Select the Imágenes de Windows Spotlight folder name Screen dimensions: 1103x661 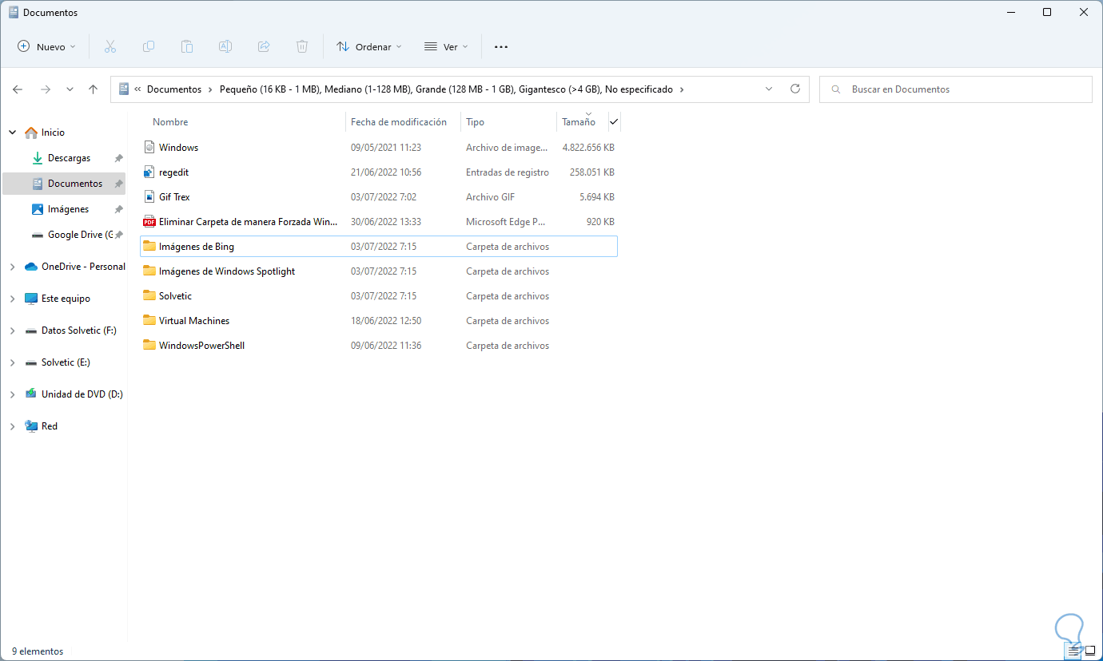click(x=227, y=271)
